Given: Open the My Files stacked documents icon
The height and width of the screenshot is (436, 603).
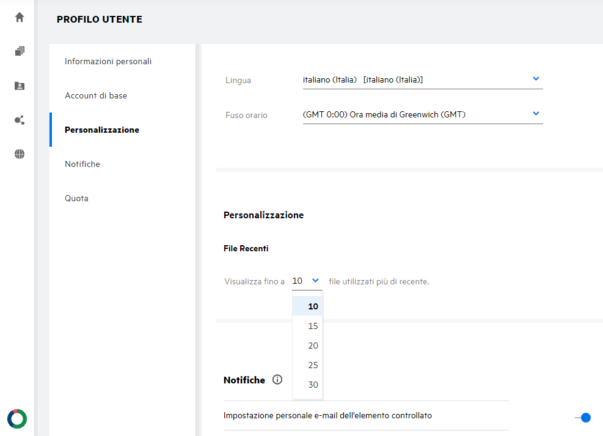Looking at the screenshot, I should 20,51.
